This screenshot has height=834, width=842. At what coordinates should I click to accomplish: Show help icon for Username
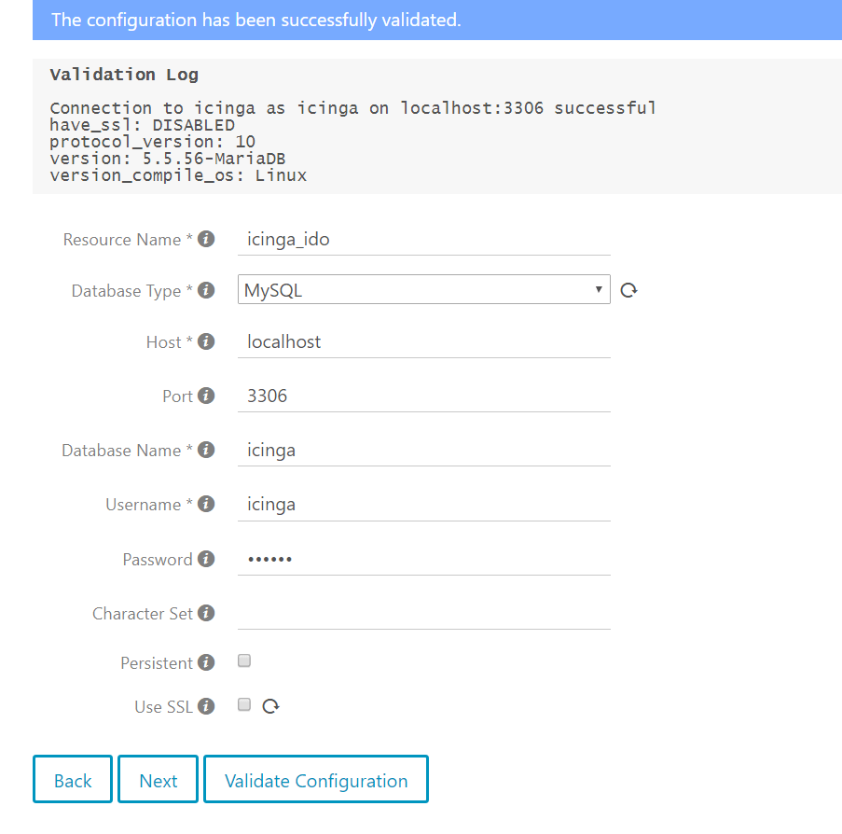tap(206, 504)
